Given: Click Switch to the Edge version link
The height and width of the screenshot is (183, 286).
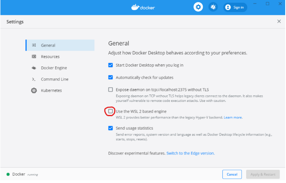Looking at the screenshot, I should click(190, 153).
